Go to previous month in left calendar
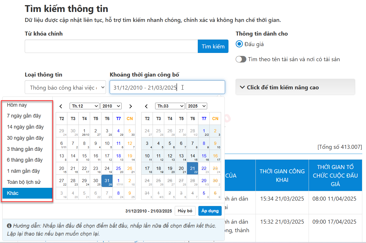366x243 pixels. 61,106
